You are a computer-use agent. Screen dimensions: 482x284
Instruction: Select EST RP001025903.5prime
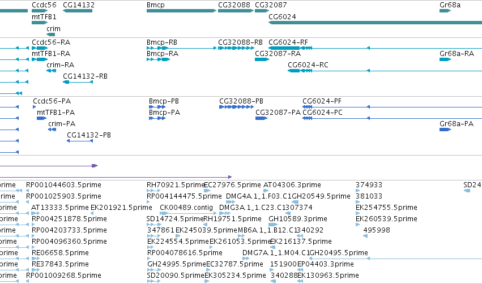tap(63, 196)
